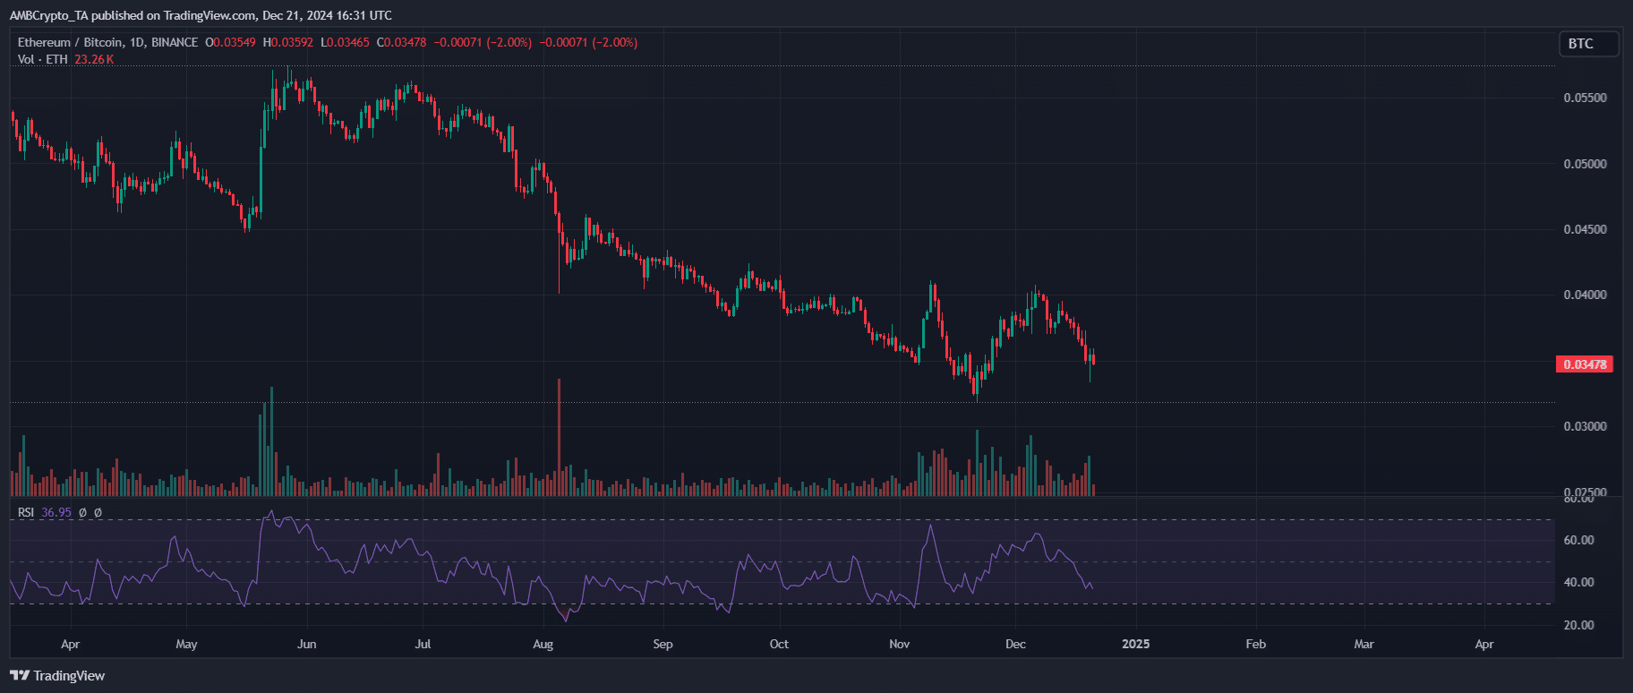Select the RSI indicator label
1633x693 pixels.
[x=26, y=512]
